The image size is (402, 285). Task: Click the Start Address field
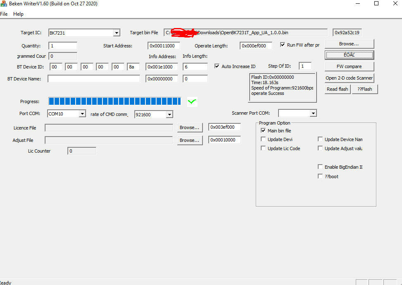(164, 46)
